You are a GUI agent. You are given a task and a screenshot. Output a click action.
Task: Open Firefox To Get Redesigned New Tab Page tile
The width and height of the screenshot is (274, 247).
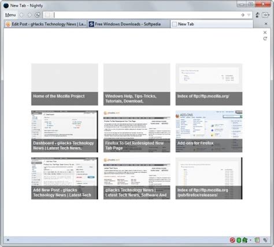pos(137,132)
